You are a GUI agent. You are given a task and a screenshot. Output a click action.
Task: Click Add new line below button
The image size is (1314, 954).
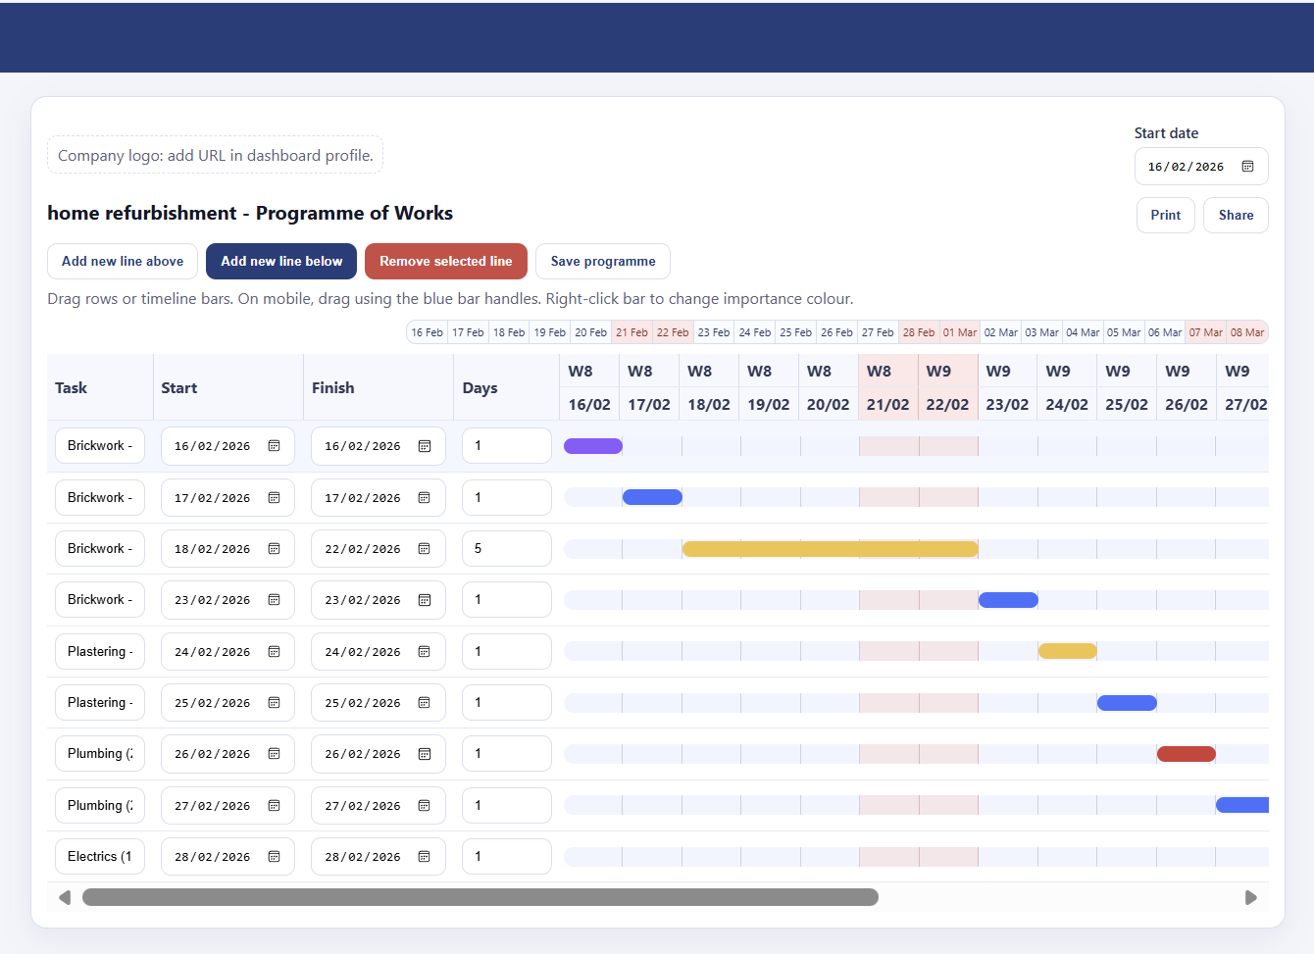tap(281, 262)
